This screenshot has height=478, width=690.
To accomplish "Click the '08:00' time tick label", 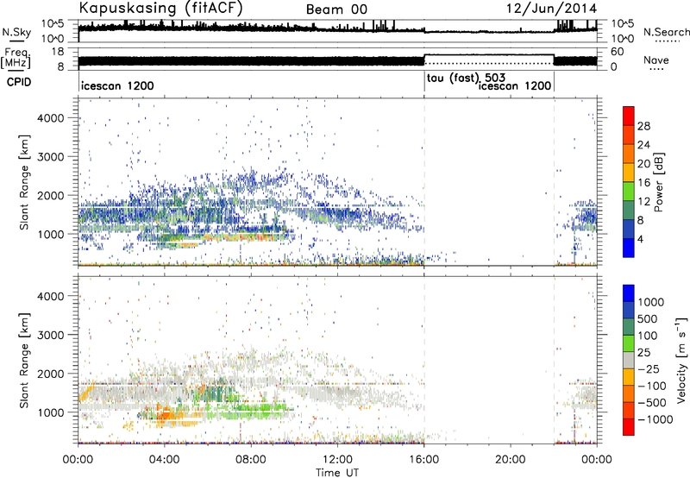I will 251,460.
